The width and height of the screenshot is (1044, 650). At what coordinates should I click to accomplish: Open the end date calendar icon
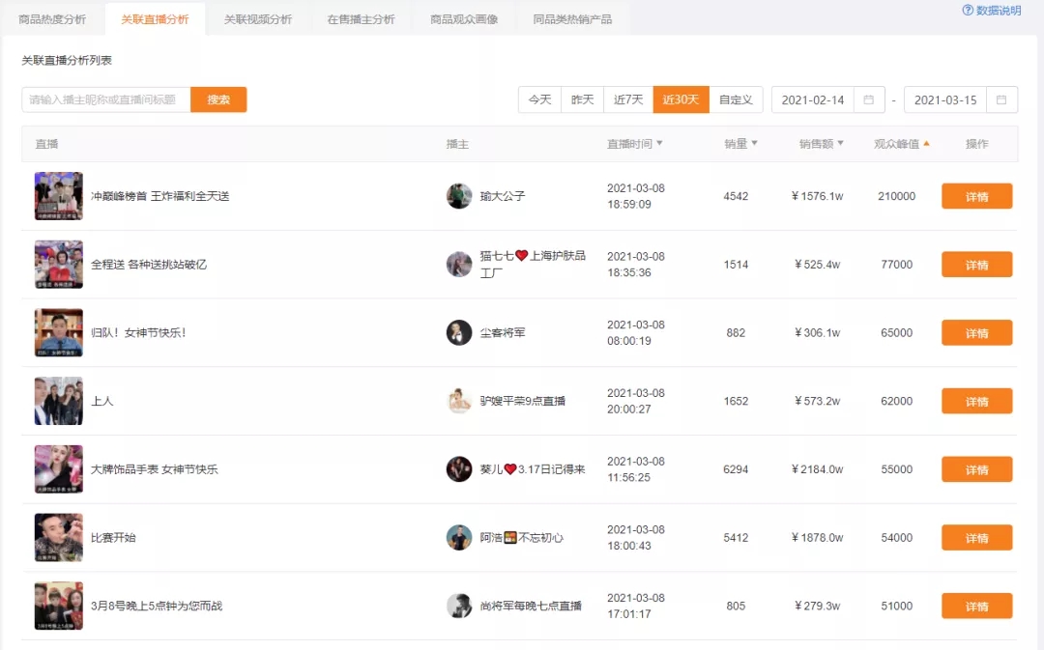[1002, 99]
